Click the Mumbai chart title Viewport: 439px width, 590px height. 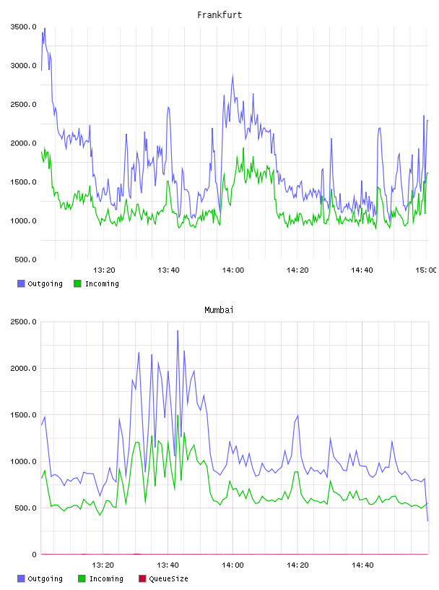(219, 310)
